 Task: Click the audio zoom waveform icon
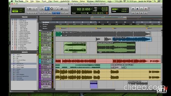point(30,9)
